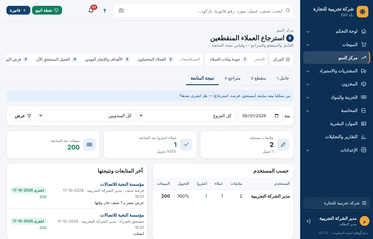Click the help question mark icon
The width and height of the screenshot is (373, 239).
105,10
